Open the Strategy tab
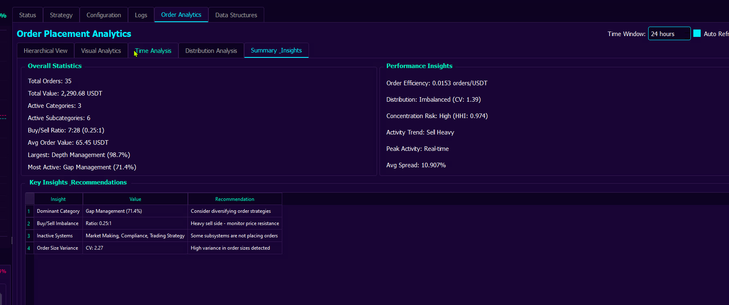The image size is (729, 305). click(x=61, y=15)
